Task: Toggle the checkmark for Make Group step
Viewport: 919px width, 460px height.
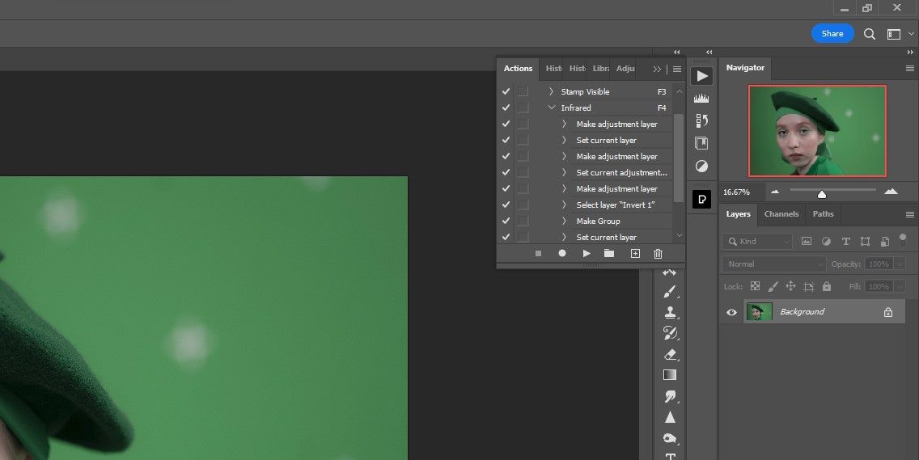Action: pos(506,221)
